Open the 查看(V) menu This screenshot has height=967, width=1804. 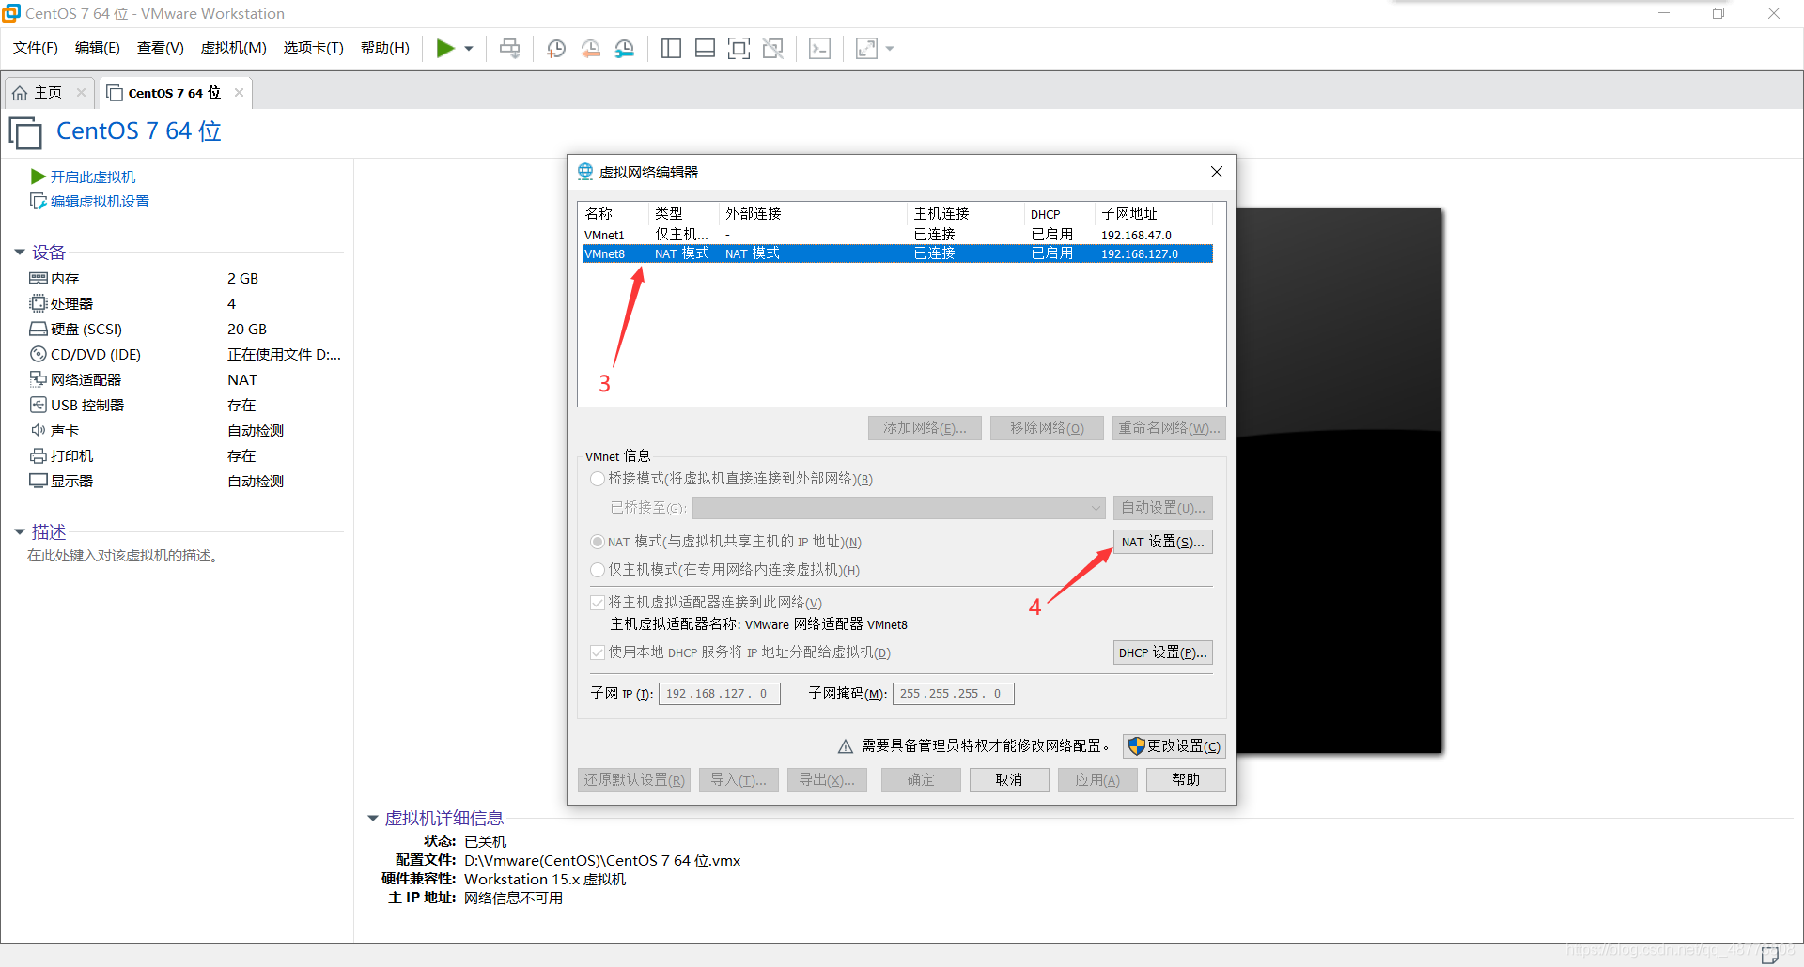tap(161, 48)
